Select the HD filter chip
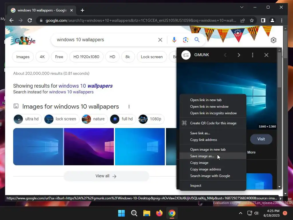 click(112, 57)
